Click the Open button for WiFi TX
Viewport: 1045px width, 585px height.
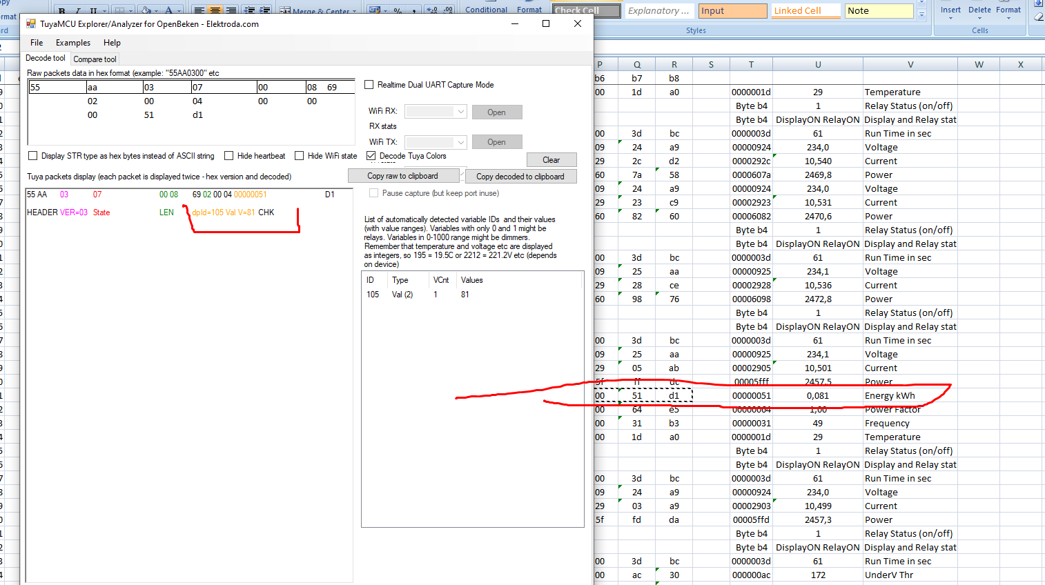pyautogui.click(x=496, y=141)
